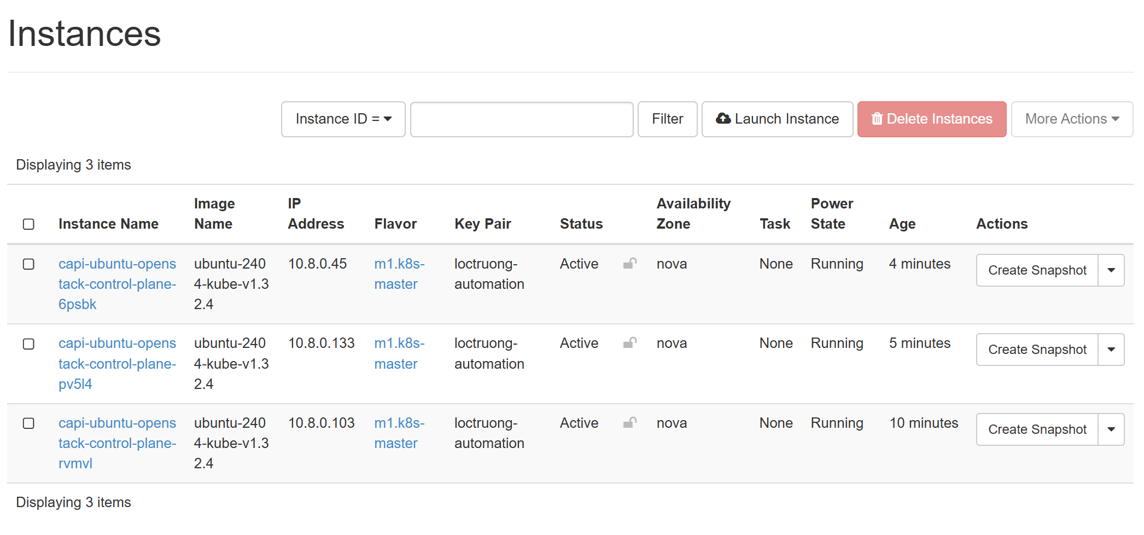Tick the checkbox for control-plane-rvmvl instance
The width and height of the screenshot is (1144, 535).
coord(28,423)
